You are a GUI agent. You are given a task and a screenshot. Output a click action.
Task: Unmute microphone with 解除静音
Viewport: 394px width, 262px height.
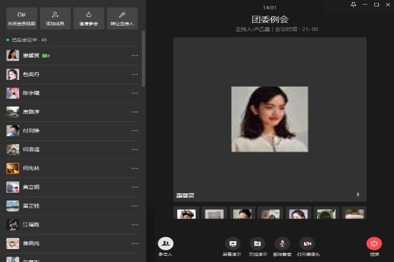(x=282, y=246)
